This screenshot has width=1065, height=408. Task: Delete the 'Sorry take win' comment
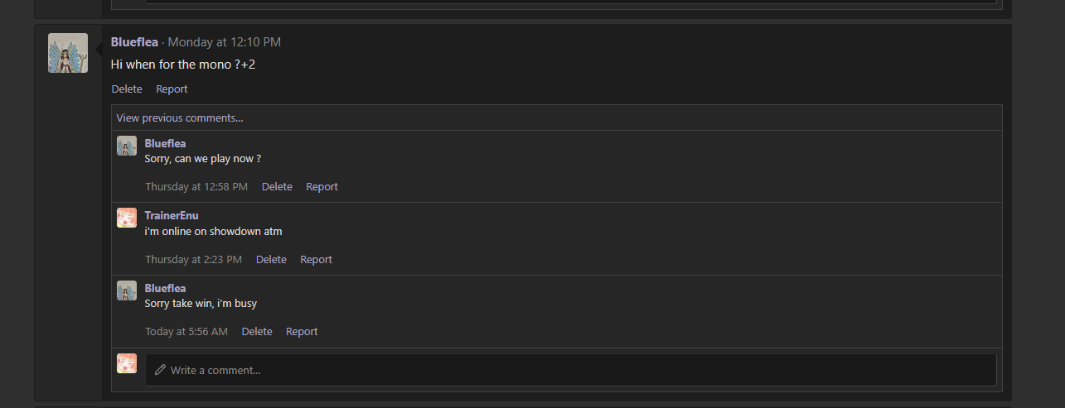click(x=257, y=332)
